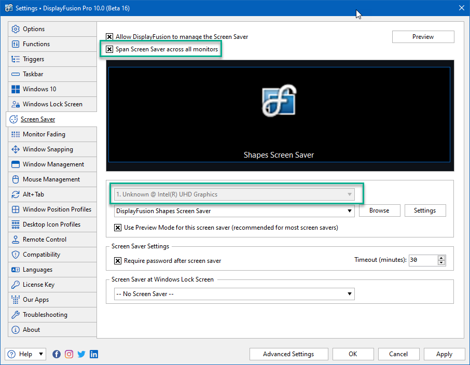Click the Shapes Screen Saver preview thumbnail
Screen dimensions: 470x365
point(280,115)
